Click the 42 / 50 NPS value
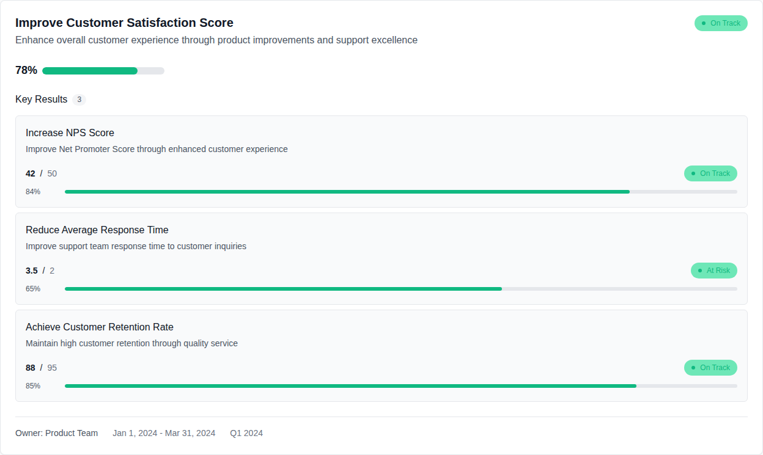Image resolution: width=763 pixels, height=455 pixels. tap(41, 173)
